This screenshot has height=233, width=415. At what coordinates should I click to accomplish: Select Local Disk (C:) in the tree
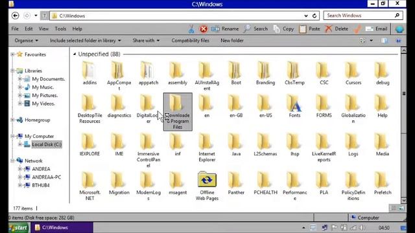(47, 144)
